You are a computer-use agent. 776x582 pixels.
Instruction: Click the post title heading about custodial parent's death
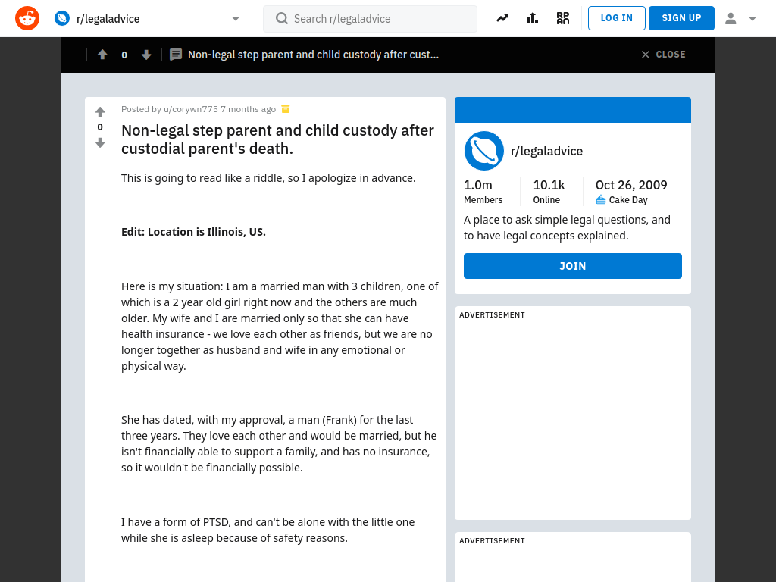tap(277, 139)
